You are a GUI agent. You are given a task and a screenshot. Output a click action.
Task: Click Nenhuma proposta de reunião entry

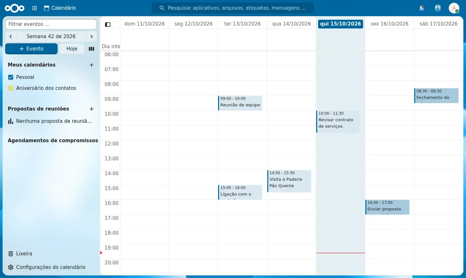(x=51, y=121)
